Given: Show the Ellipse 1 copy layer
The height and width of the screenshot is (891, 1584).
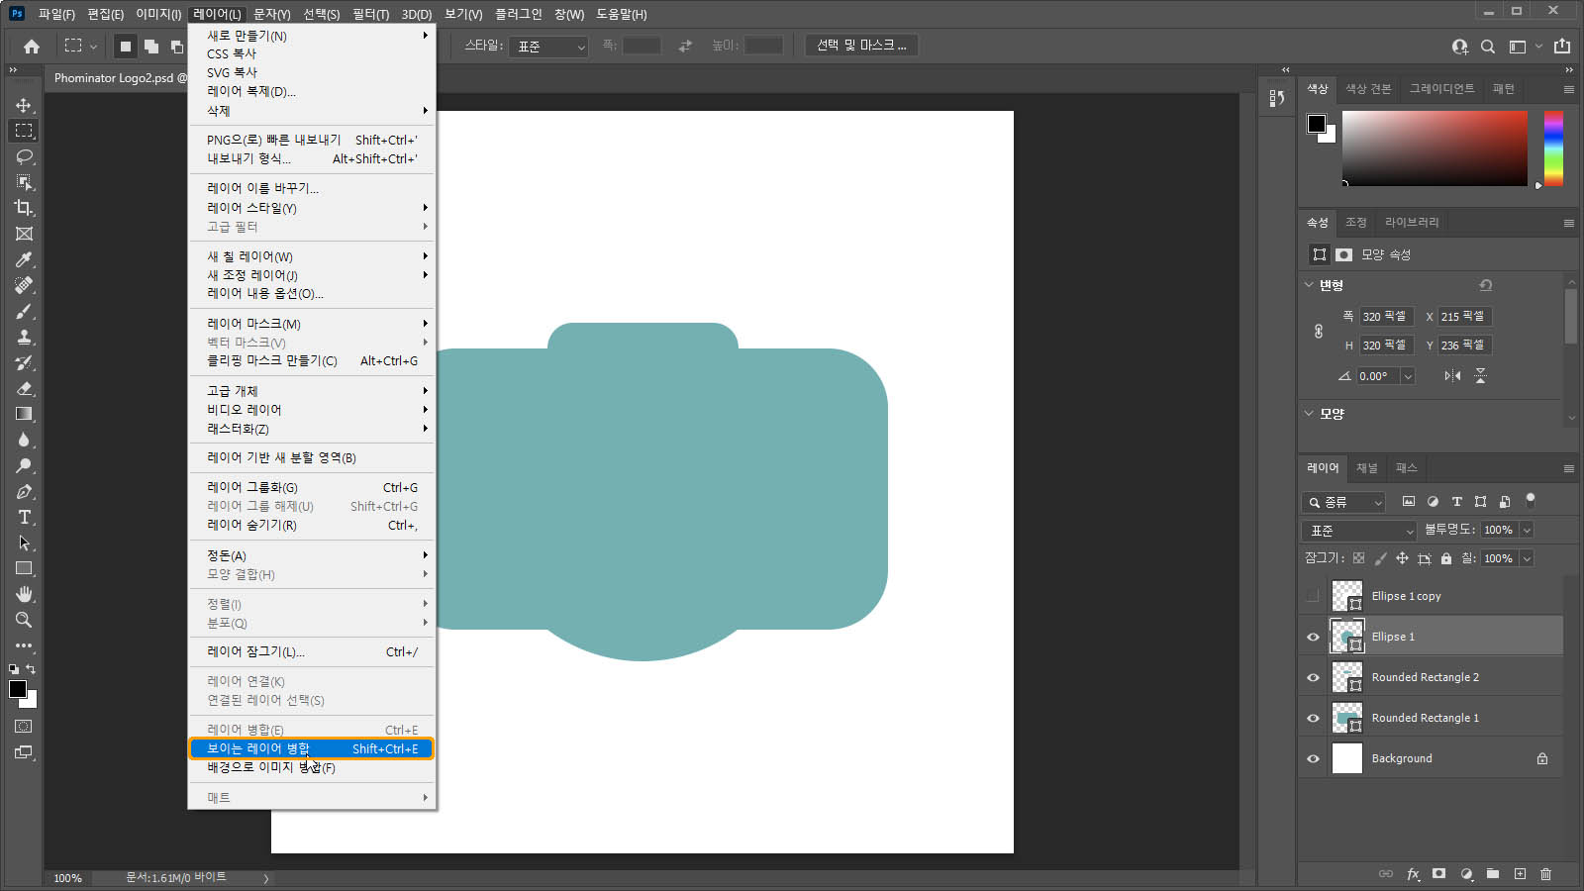Looking at the screenshot, I should click(1313, 596).
